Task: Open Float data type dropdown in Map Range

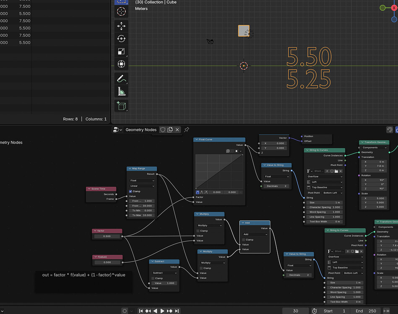Action: tap(142, 181)
